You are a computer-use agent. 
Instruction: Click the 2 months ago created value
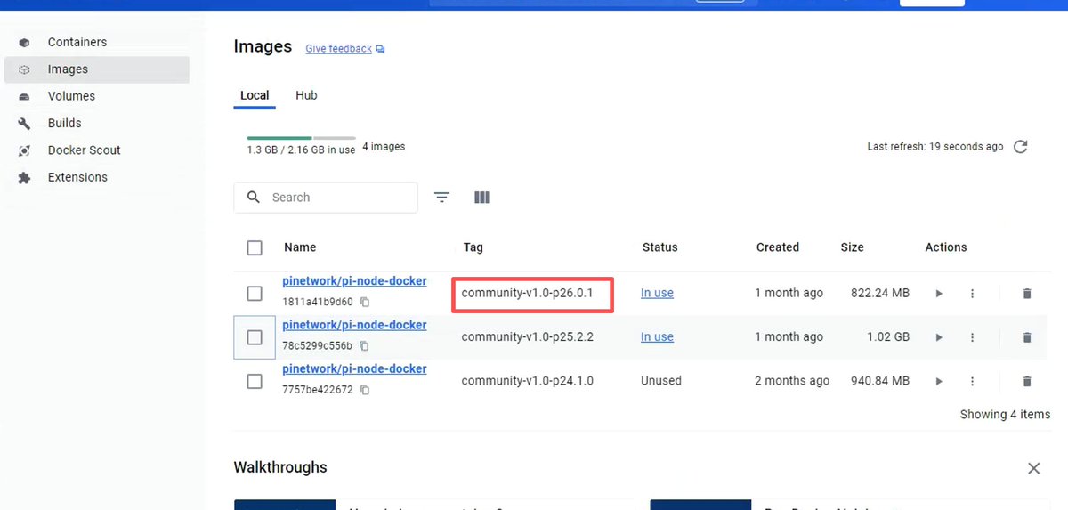click(x=792, y=381)
